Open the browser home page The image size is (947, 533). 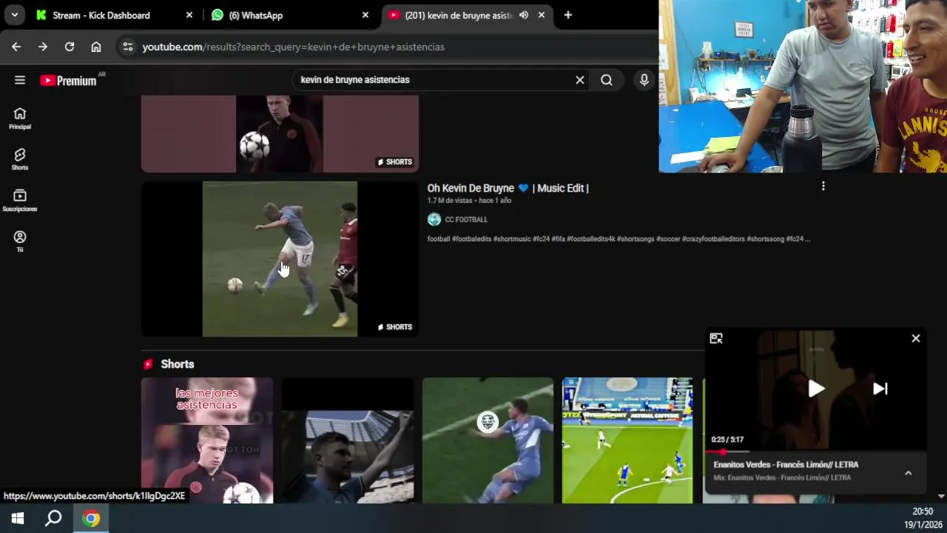96,47
